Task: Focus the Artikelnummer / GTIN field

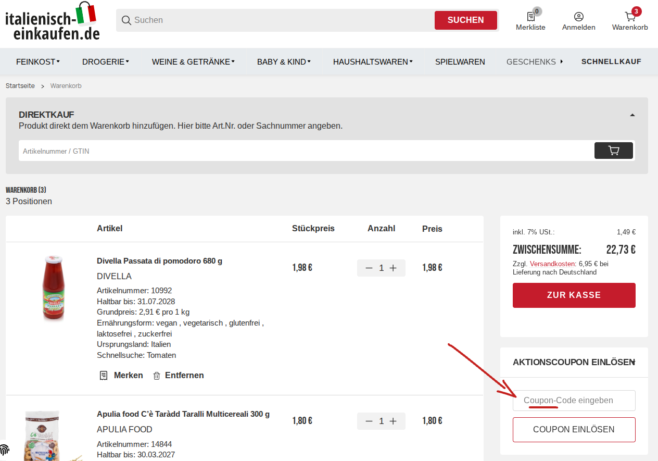Action: coord(306,151)
